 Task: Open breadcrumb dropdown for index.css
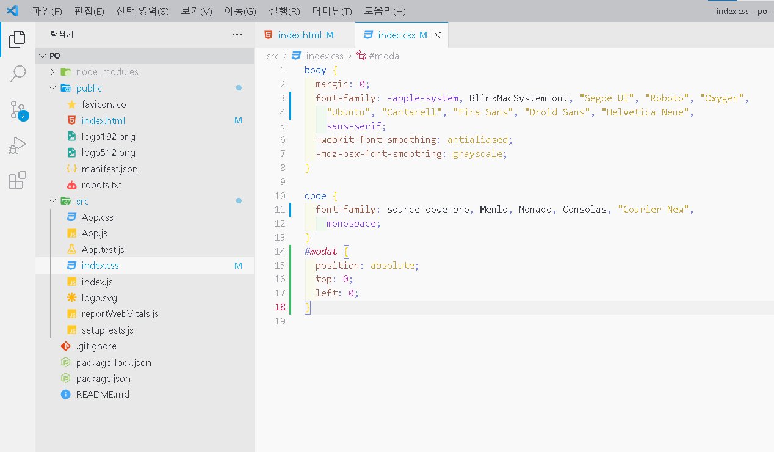coord(324,56)
